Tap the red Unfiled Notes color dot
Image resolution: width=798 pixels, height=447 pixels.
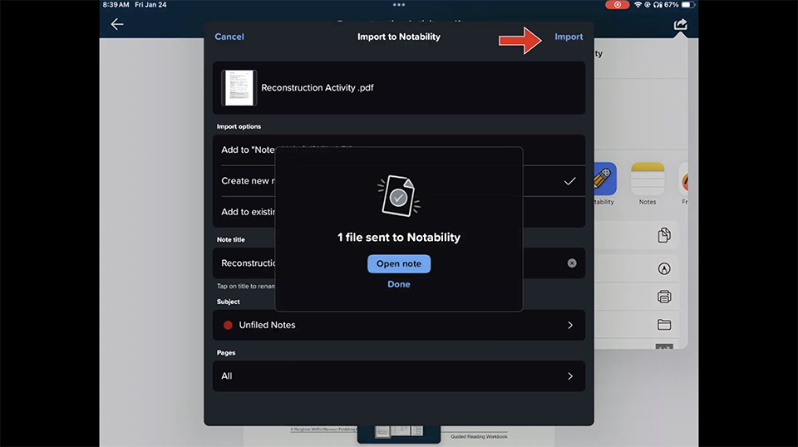click(228, 325)
